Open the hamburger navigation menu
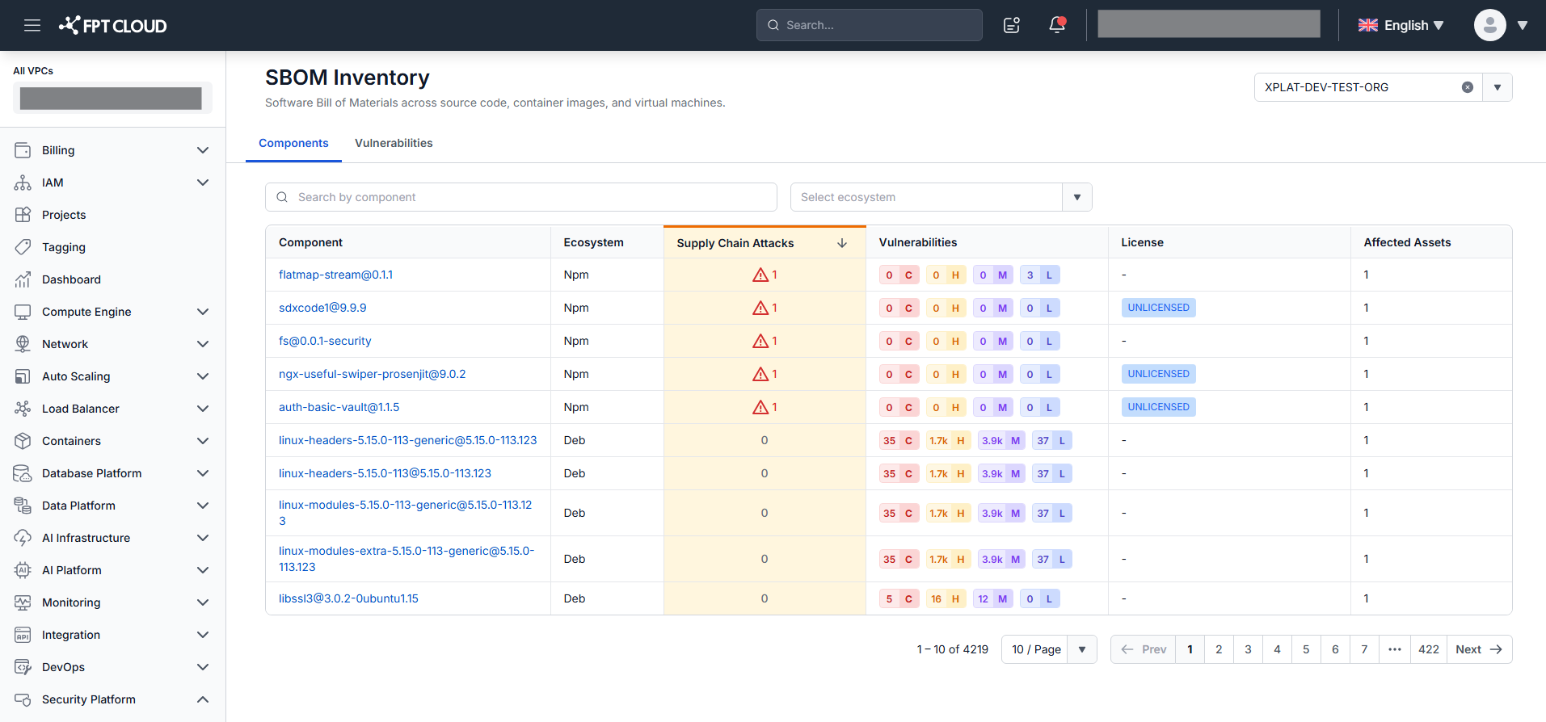Image resolution: width=1546 pixels, height=722 pixels. [32, 25]
